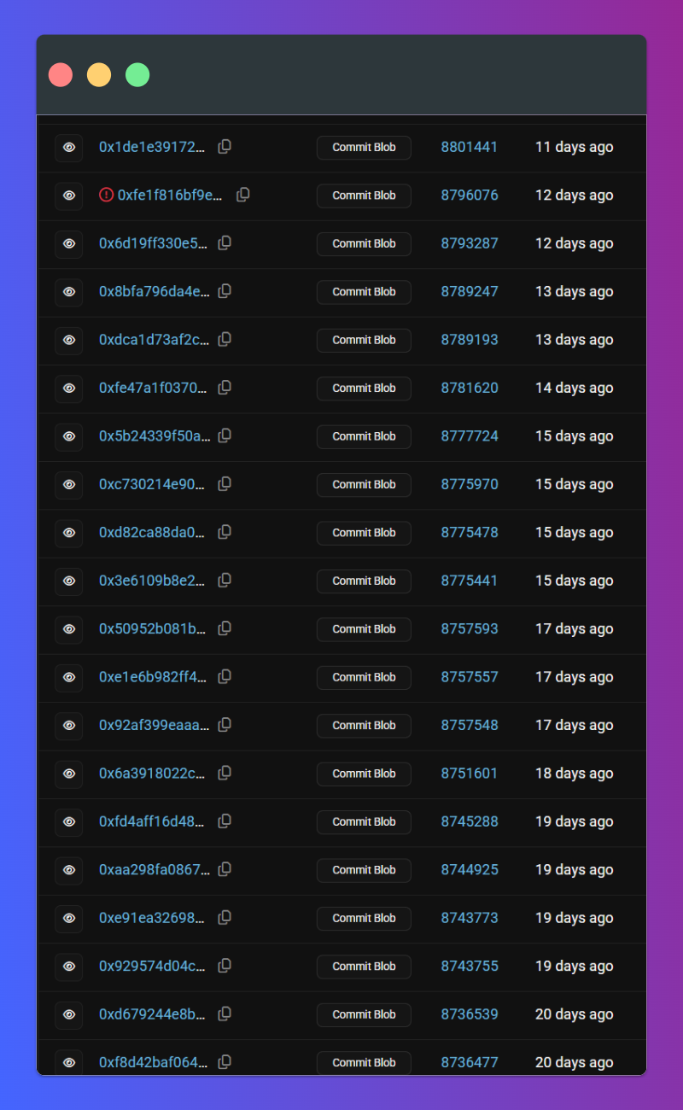683x1110 pixels.
Task: Preview transaction 0x1de1e39172 with eye button
Action: pos(69,147)
